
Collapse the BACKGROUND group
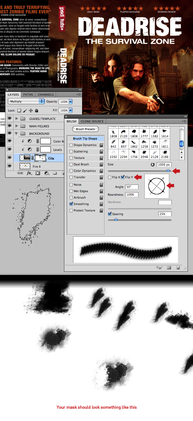17,133
